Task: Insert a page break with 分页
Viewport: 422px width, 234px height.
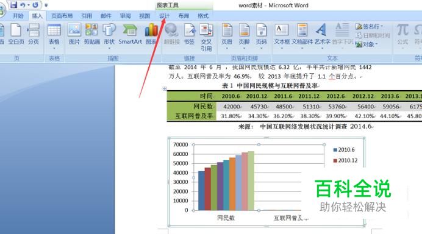Action: pyautogui.click(x=34, y=34)
